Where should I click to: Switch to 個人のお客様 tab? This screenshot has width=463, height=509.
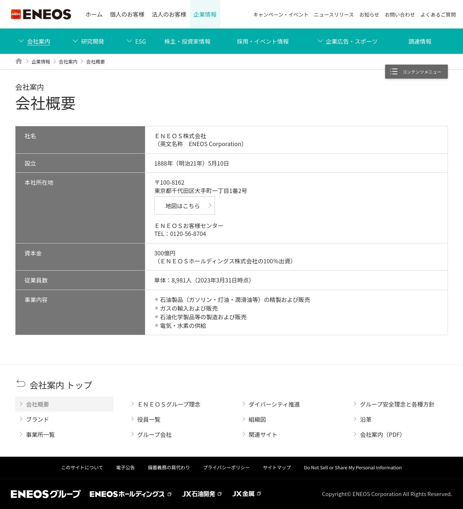click(x=127, y=14)
